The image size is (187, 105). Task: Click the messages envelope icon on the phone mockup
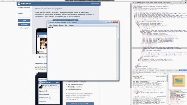(x=57, y=83)
